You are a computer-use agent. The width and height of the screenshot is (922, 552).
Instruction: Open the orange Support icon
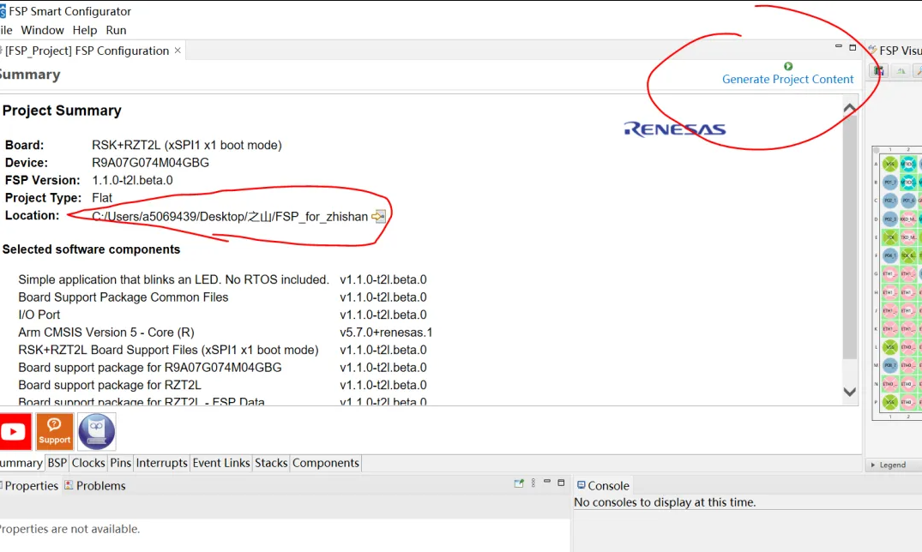55,432
